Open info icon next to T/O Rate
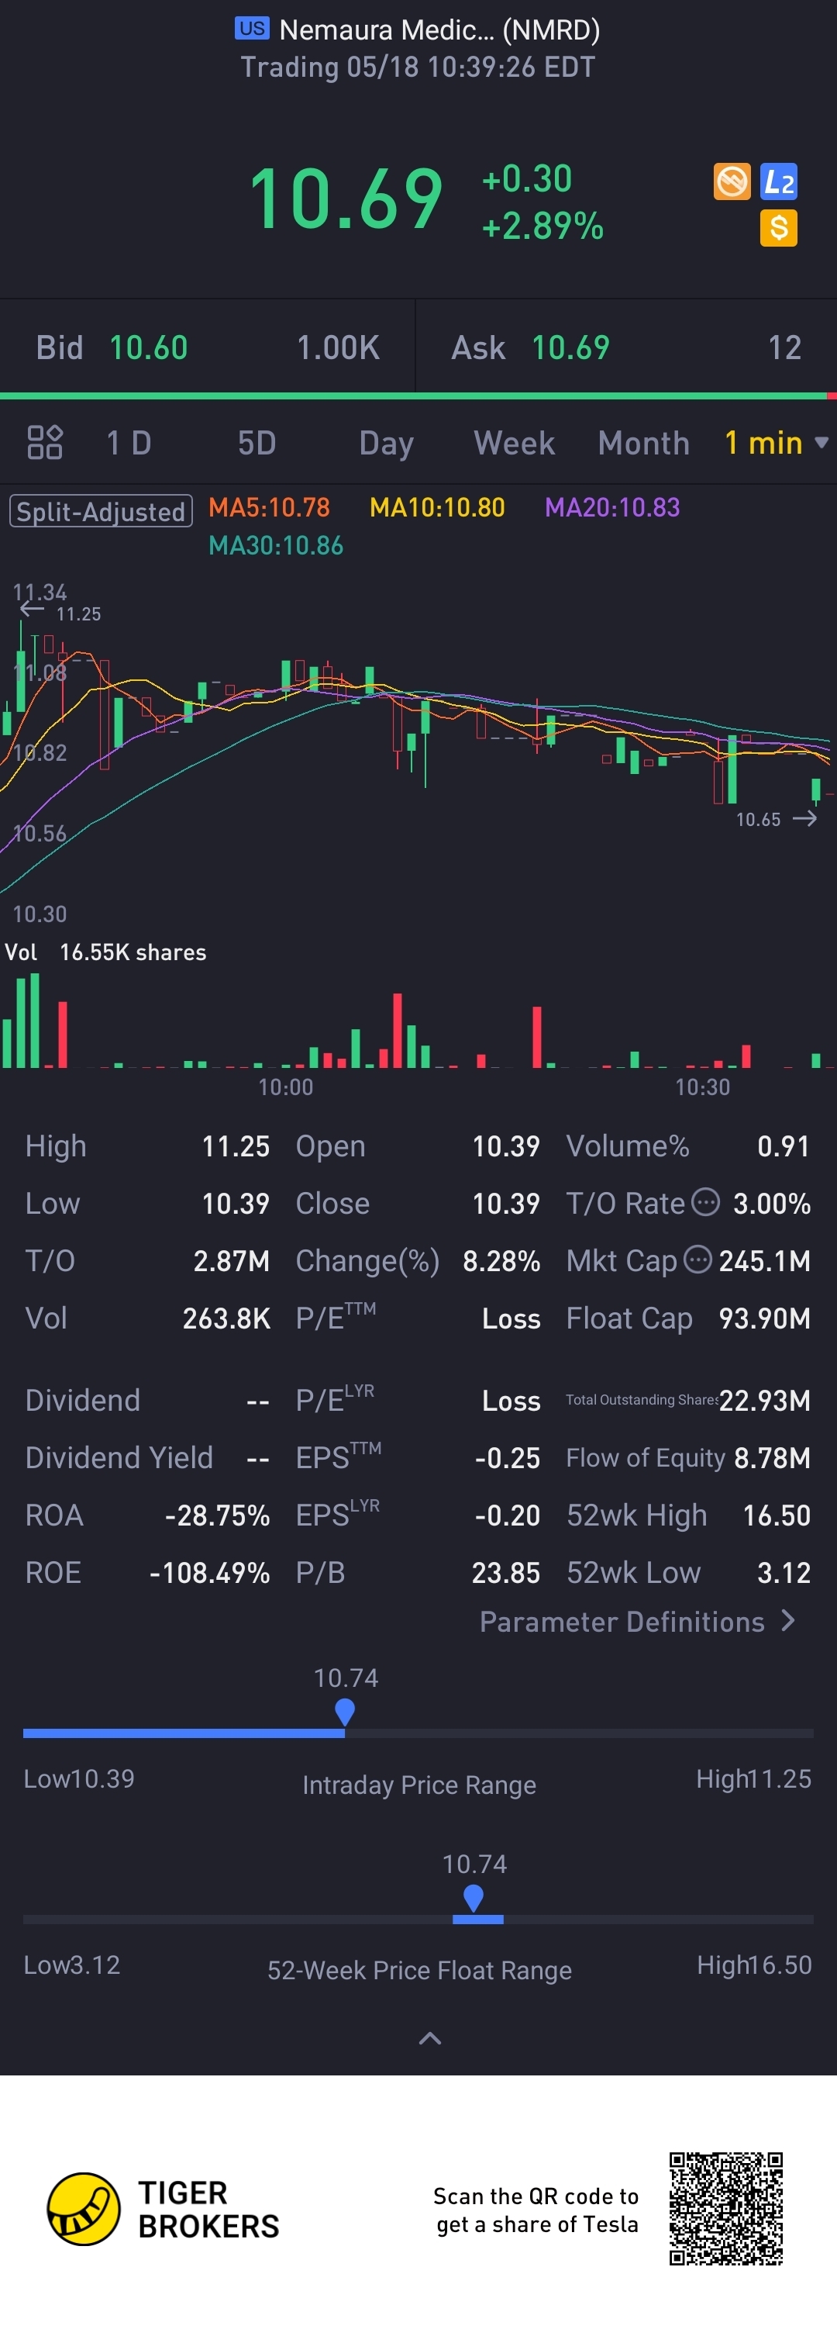 [x=706, y=1201]
